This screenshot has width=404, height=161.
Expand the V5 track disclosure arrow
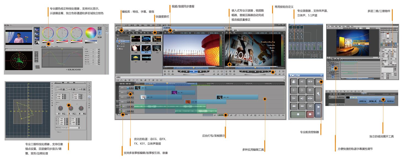coord(120,88)
